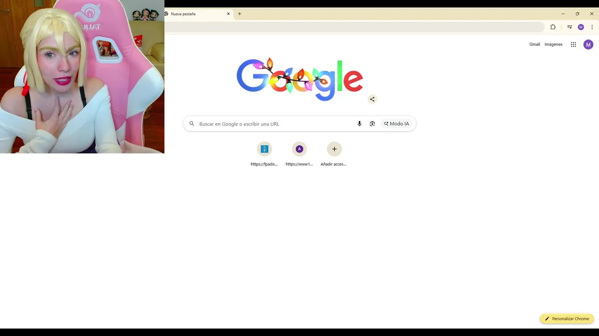Viewport: 599px width, 336px height.
Task: Activate Modo IA button
Action: (396, 124)
